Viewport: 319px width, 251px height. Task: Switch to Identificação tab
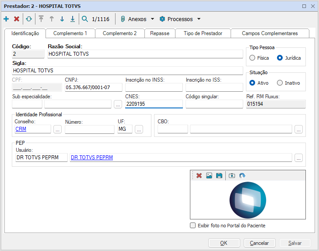[x=25, y=33]
